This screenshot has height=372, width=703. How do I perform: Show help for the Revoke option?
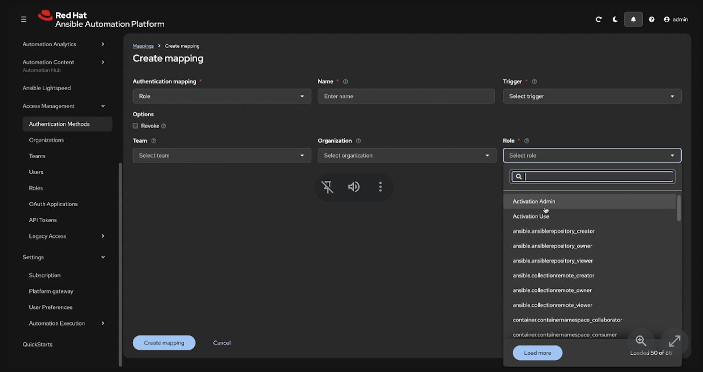point(163,126)
